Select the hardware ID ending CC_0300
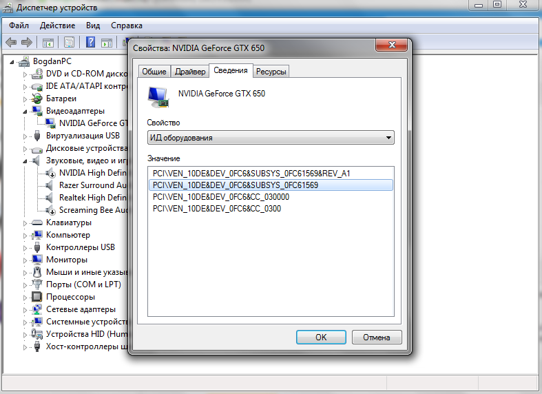The height and width of the screenshot is (394, 542). pyautogui.click(x=271, y=209)
